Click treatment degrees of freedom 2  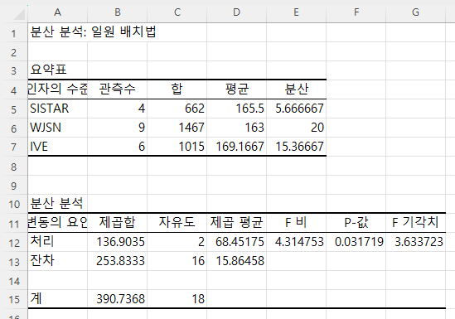[177, 242]
